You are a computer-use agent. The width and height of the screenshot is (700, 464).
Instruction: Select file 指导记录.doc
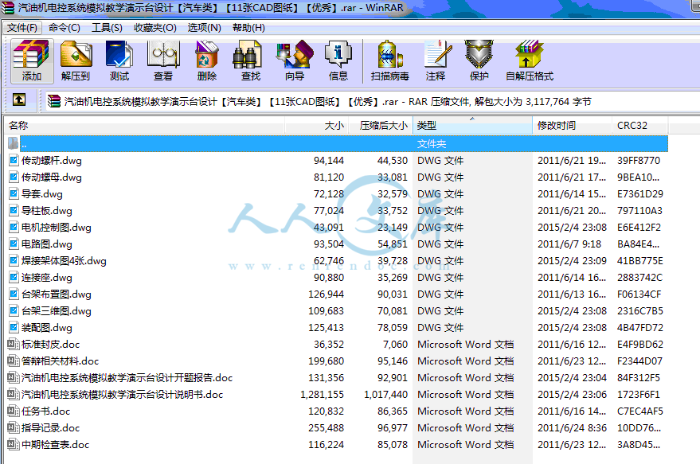coord(50,428)
